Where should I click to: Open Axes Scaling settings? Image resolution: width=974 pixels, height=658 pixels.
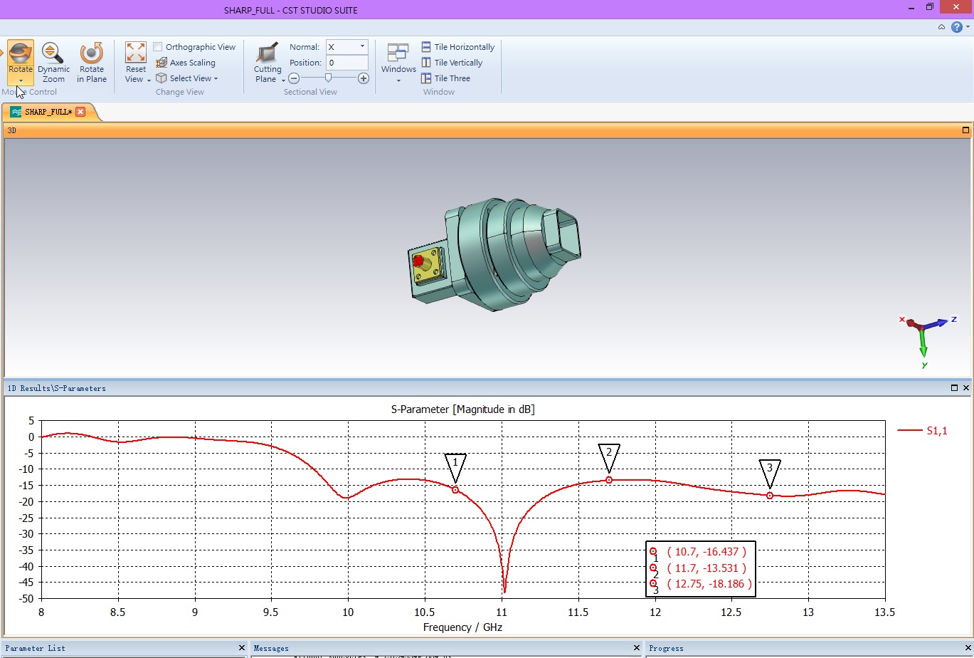point(185,63)
